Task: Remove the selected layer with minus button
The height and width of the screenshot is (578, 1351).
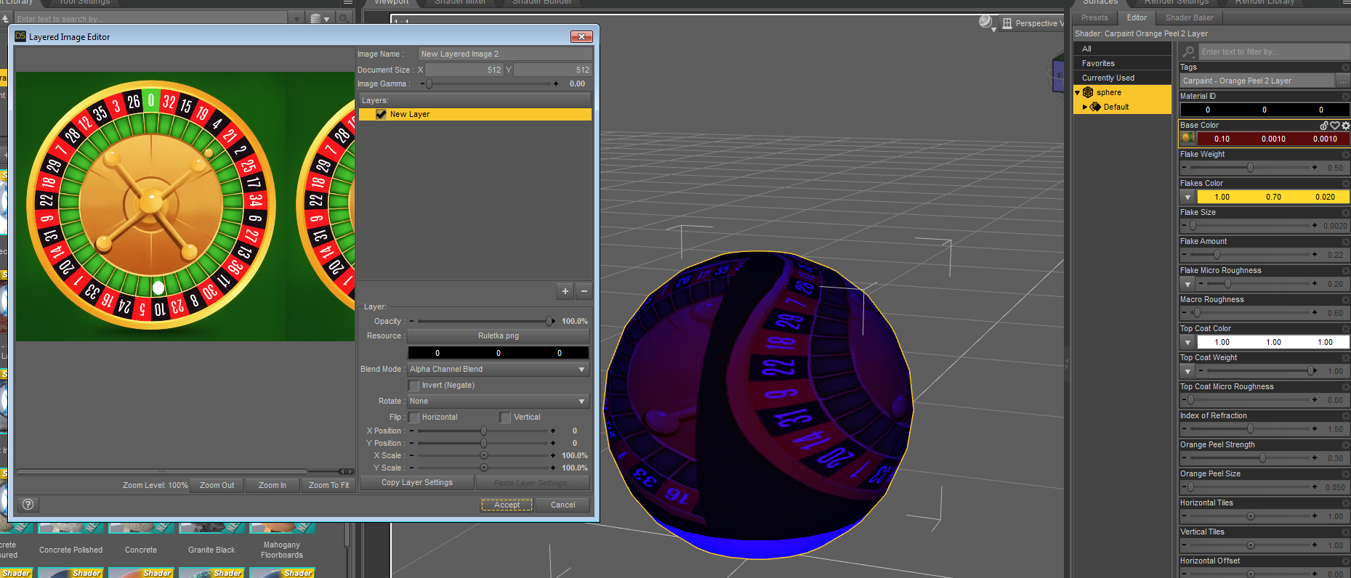Action: pyautogui.click(x=584, y=291)
